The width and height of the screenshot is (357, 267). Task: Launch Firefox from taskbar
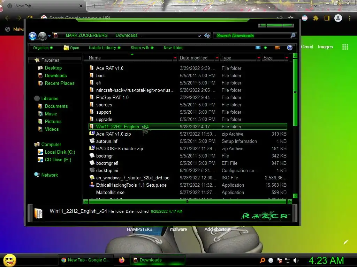tap(122, 260)
